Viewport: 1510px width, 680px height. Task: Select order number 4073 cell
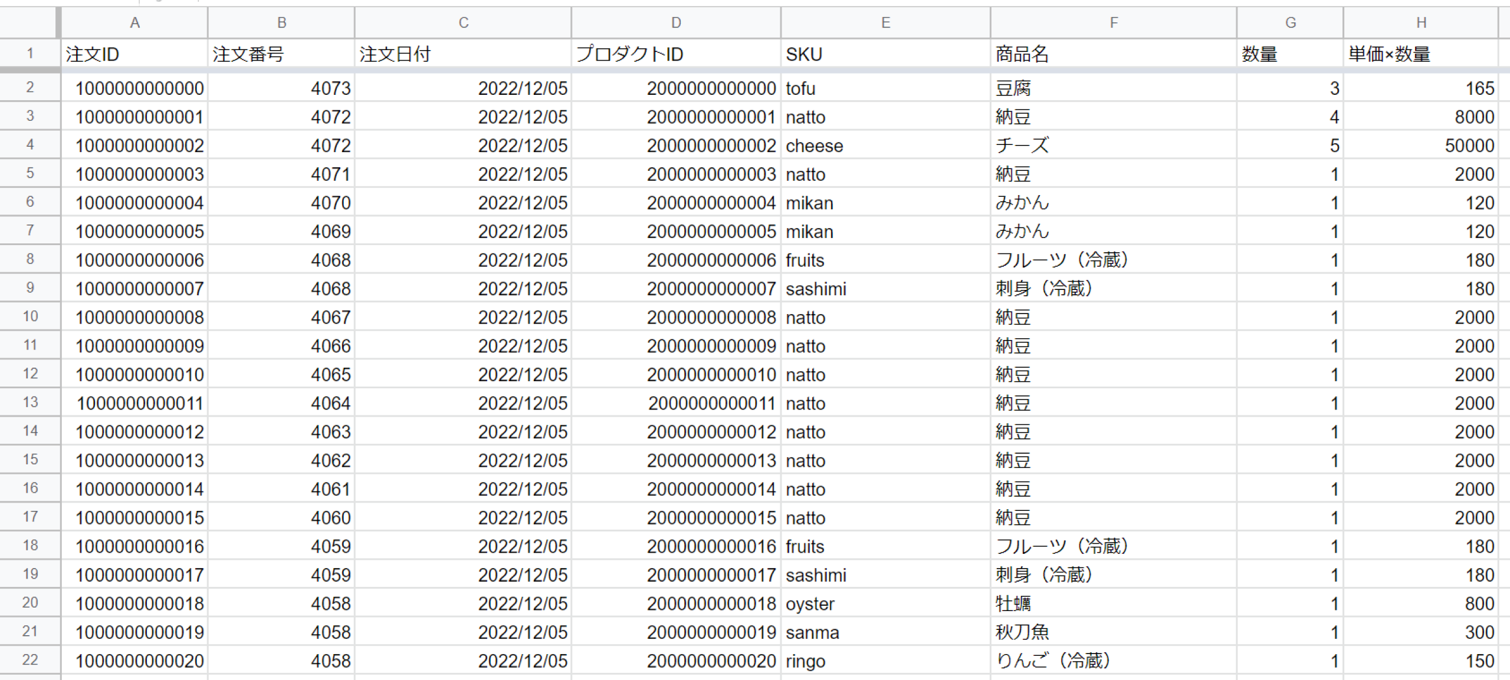[281, 88]
